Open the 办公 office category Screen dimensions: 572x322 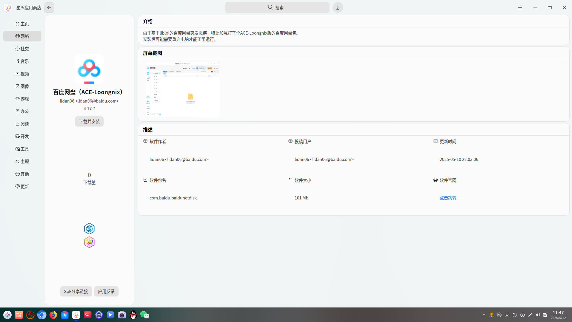[22, 111]
